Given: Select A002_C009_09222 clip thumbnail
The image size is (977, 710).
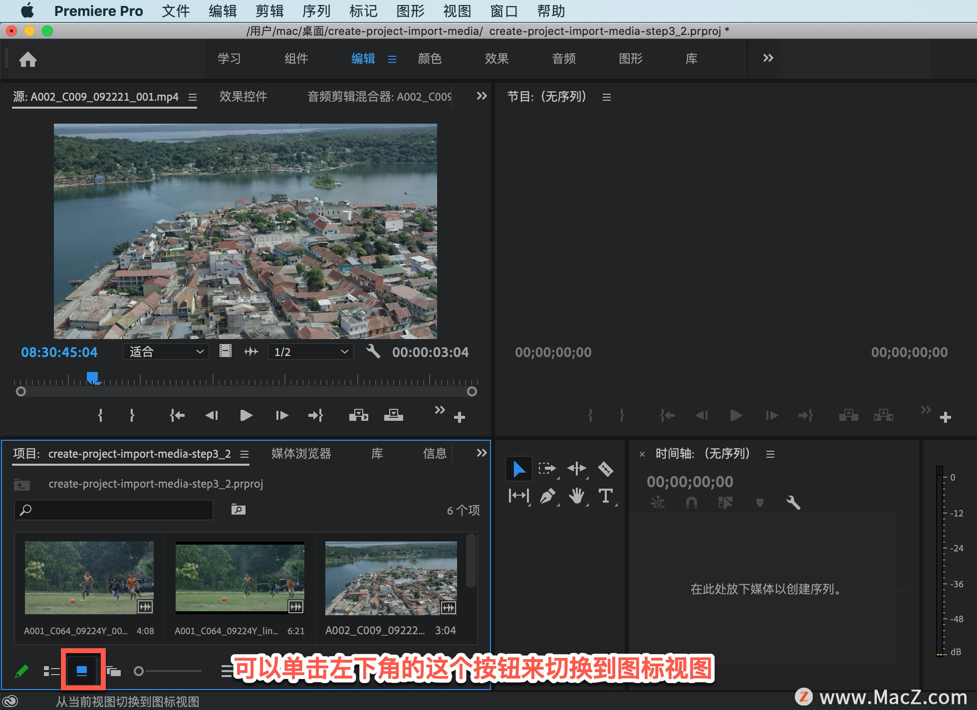Looking at the screenshot, I should [x=391, y=578].
